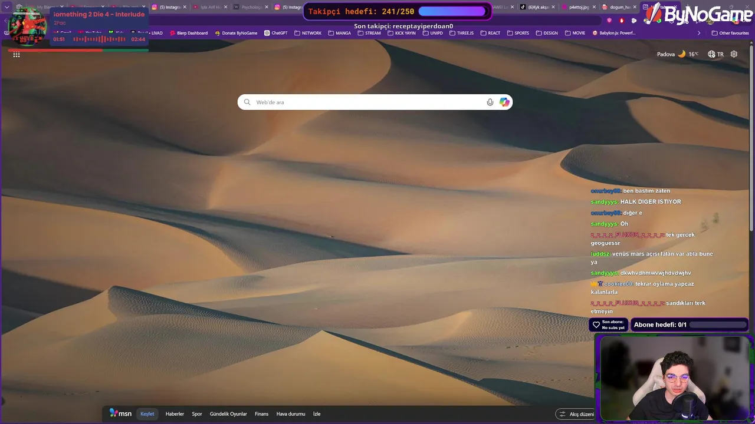Open Akış düzeni layout options

576,414
